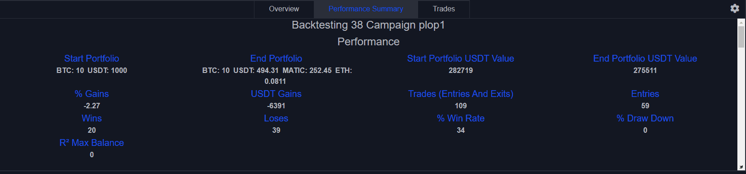
Task: Open the settings gear icon
Action: point(735,8)
